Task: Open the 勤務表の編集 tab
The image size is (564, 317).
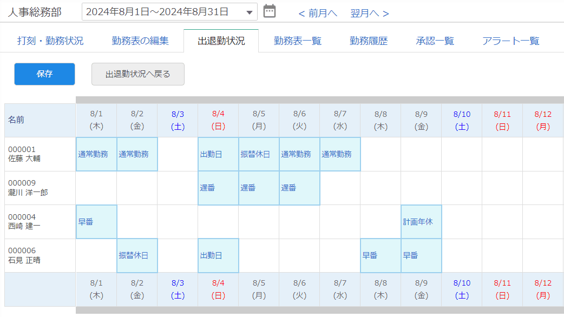Action: (x=140, y=41)
